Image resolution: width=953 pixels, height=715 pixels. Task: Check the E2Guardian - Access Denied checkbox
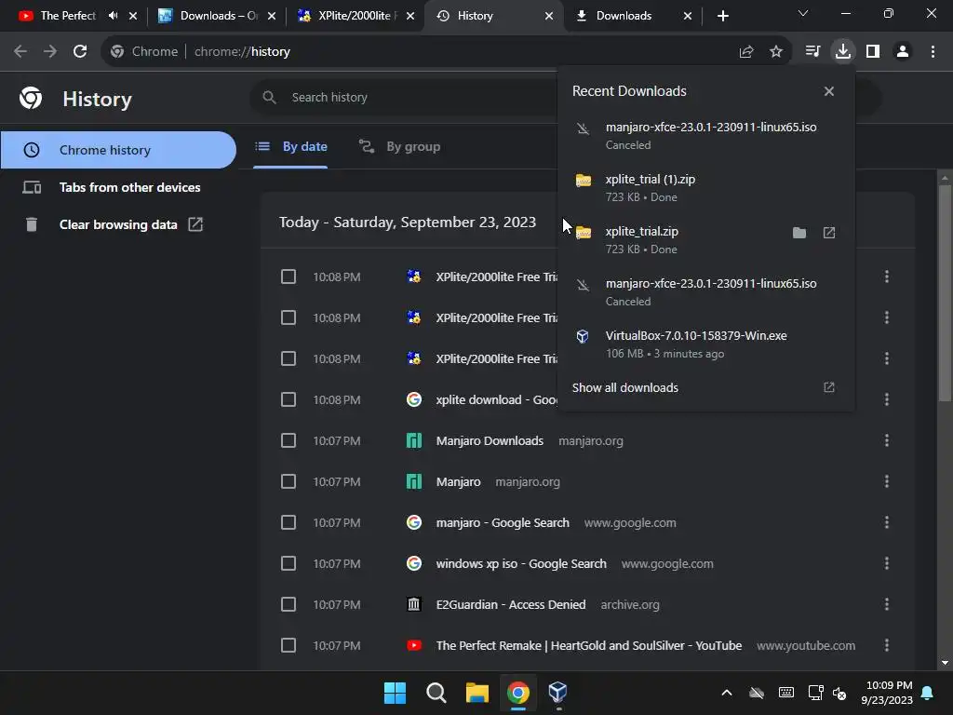289,605
